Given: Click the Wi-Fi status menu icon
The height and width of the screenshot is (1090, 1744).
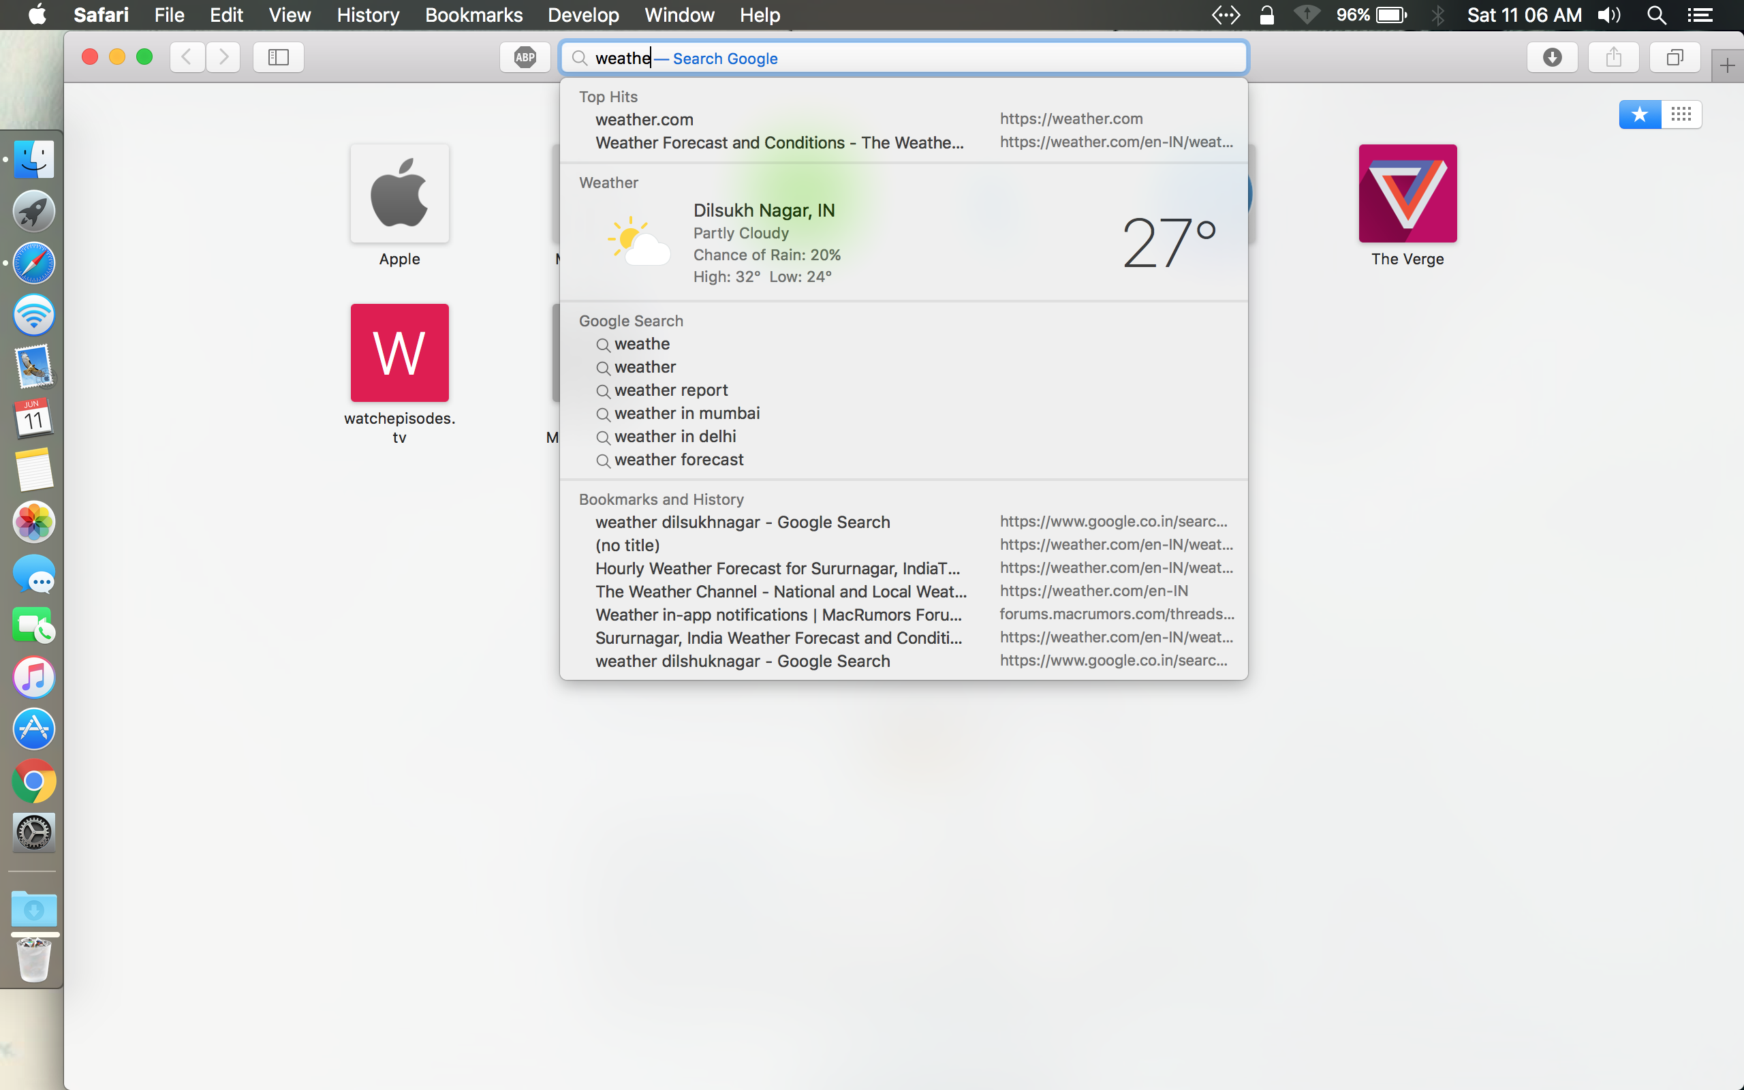Looking at the screenshot, I should point(1307,14).
